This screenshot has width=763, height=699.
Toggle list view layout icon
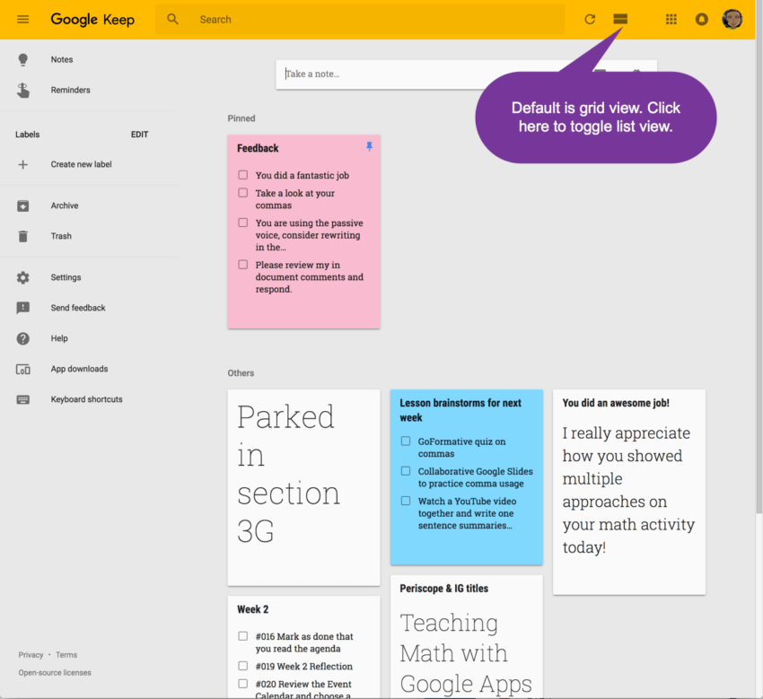[619, 19]
